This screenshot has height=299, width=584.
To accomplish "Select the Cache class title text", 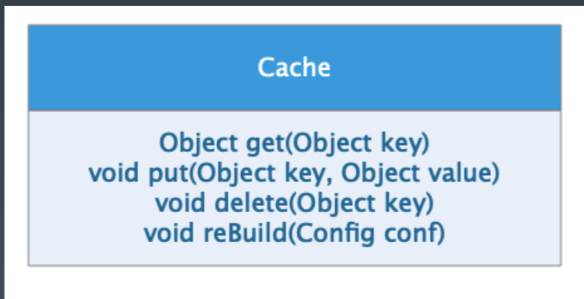I will (294, 67).
